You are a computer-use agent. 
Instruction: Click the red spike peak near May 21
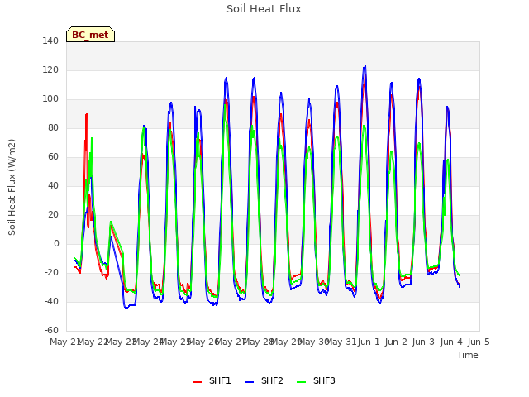coord(86,114)
